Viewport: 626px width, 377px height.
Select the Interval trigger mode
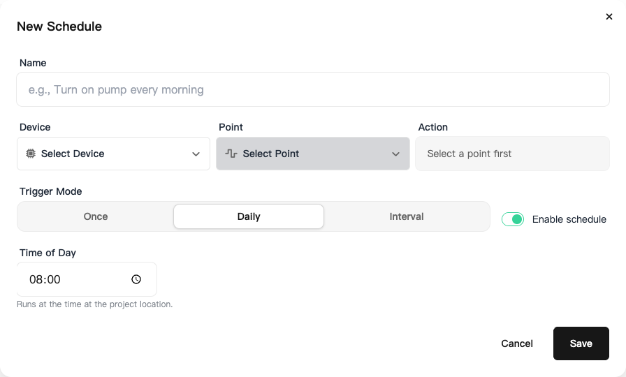[407, 216]
